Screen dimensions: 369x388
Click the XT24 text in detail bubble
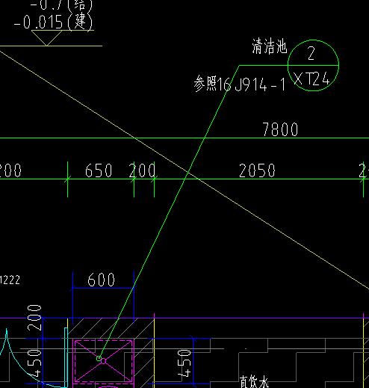coord(311,78)
